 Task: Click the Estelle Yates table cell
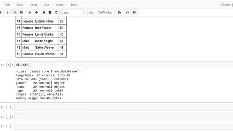[46, 21]
